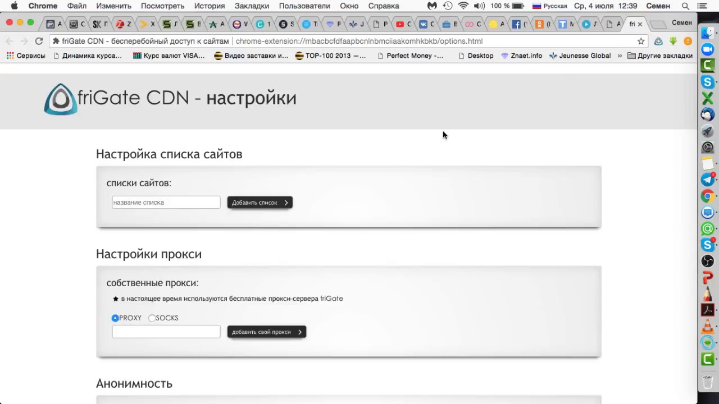This screenshot has height=404, width=719.
Task: Open Telegram from the Dock
Action: coord(708,180)
